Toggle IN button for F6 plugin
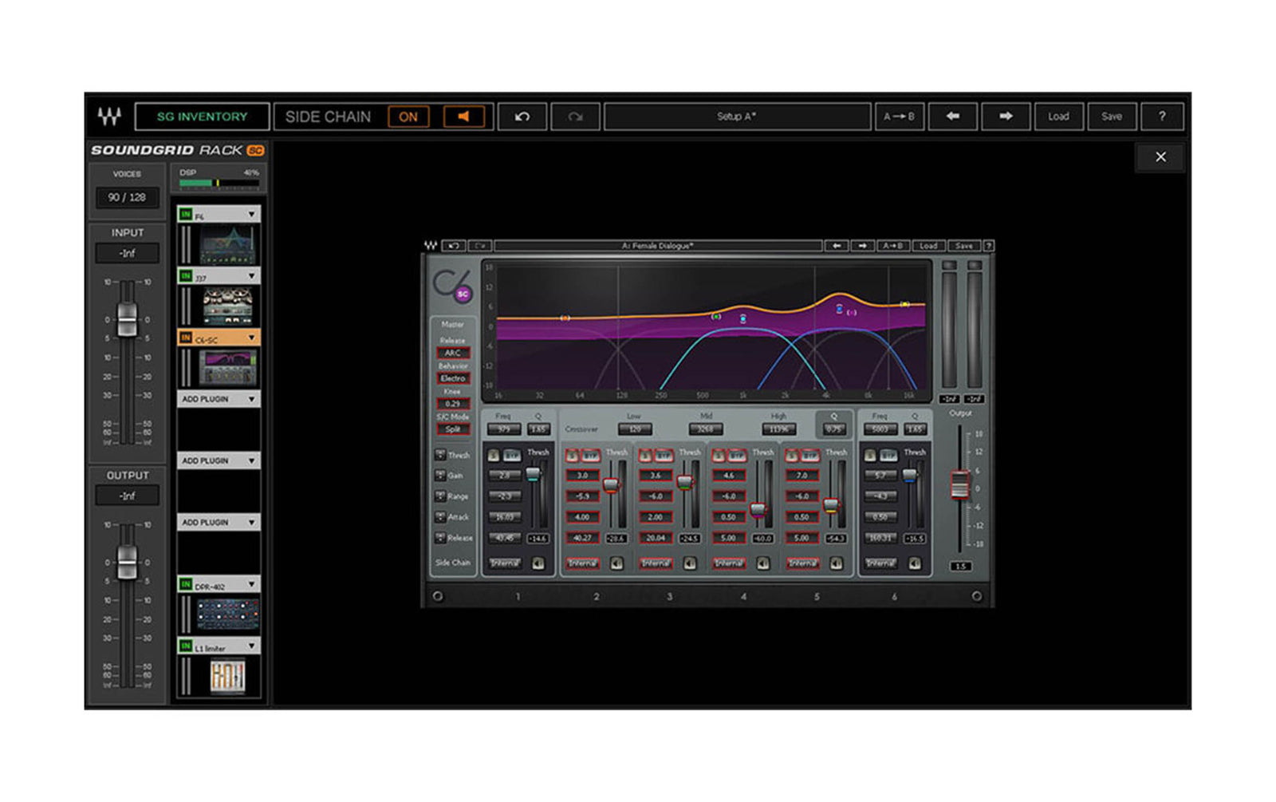Screen dimensions: 1276x802 point(186,214)
